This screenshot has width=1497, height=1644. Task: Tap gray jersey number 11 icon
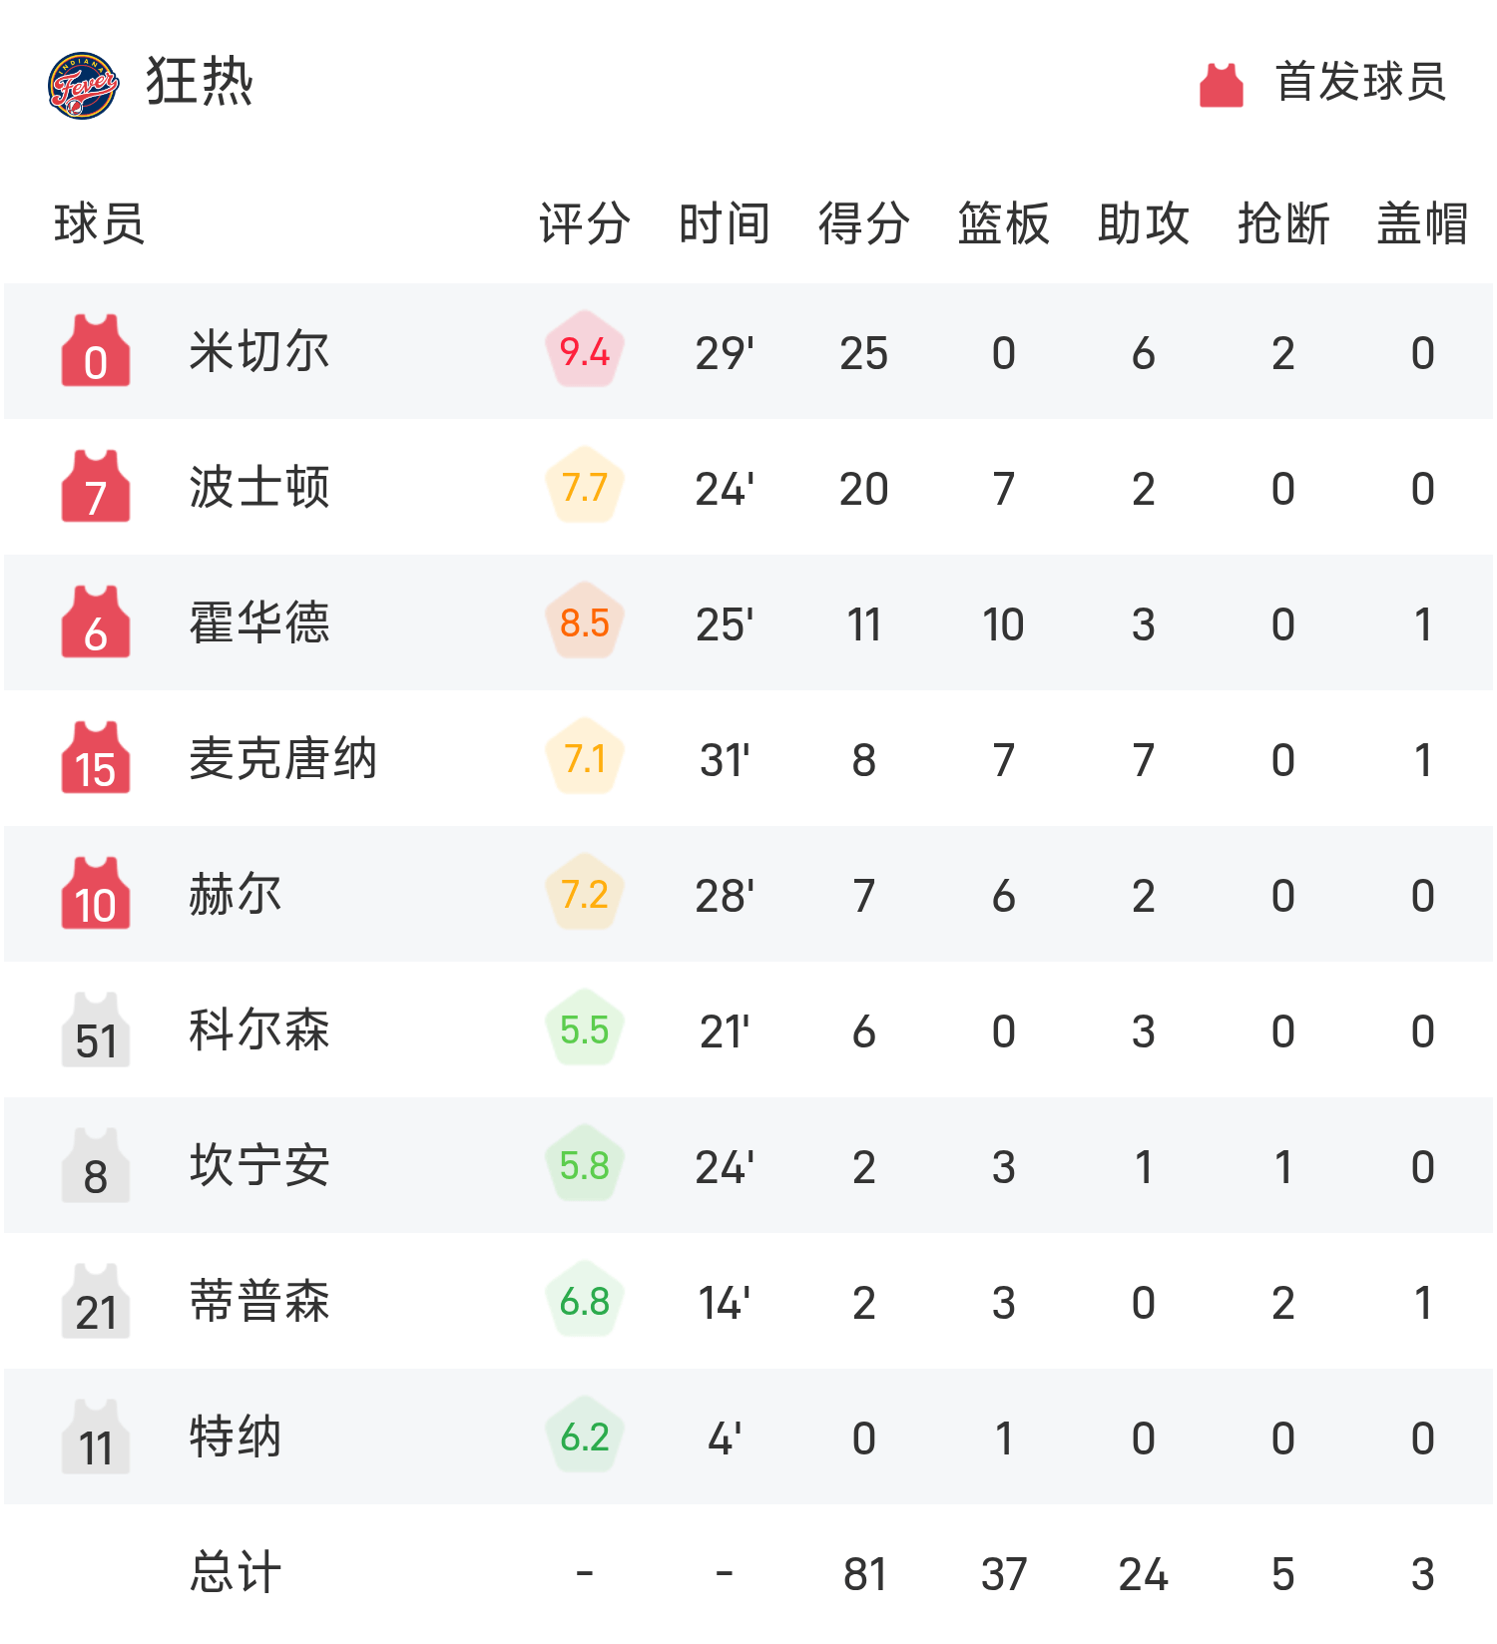click(96, 1438)
